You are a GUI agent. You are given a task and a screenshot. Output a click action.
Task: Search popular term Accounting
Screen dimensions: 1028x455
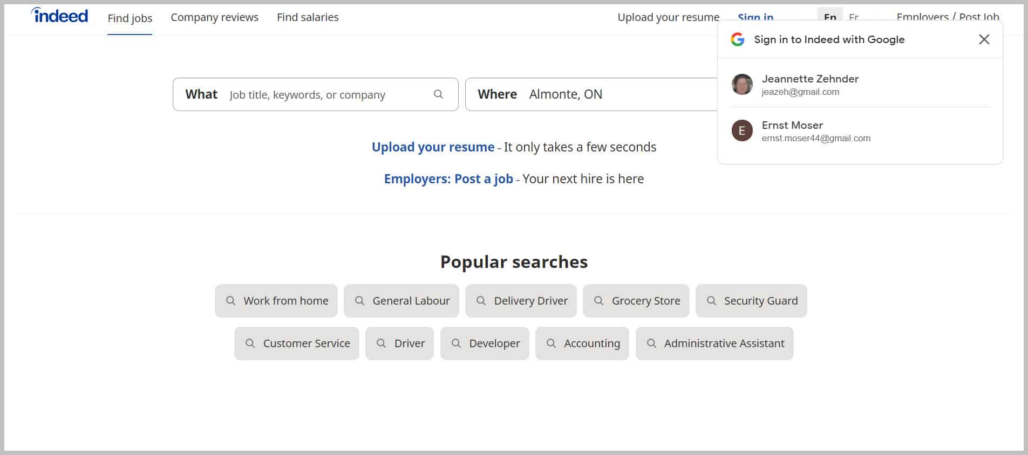(x=582, y=343)
